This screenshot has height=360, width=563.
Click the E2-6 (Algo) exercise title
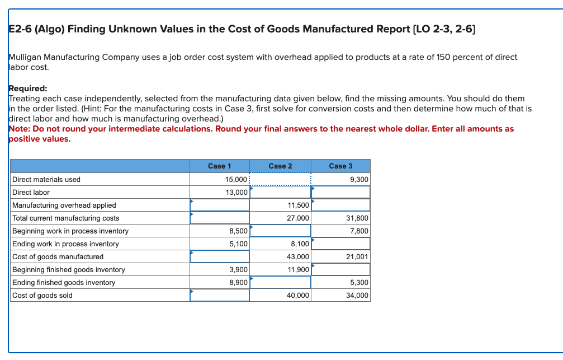(x=242, y=29)
